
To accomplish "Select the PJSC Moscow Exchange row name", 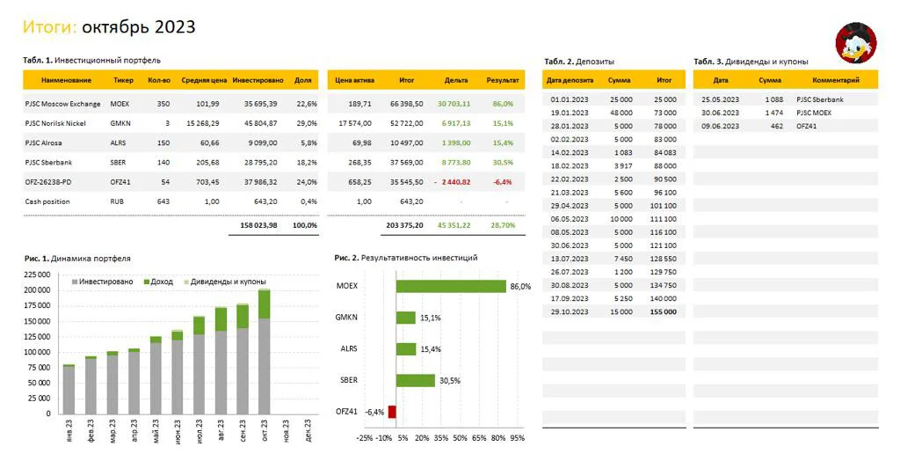I will [x=62, y=104].
